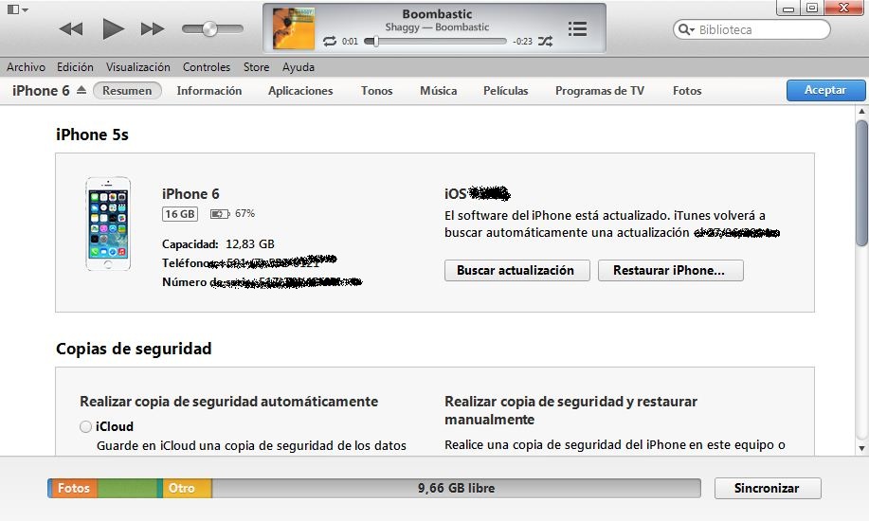Maximize the iTunes window
The height and width of the screenshot is (521, 869).
(812, 8)
